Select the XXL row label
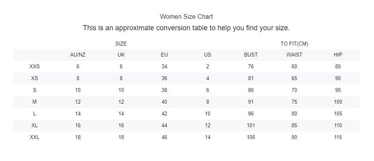The image size is (374, 161). pos(35,137)
